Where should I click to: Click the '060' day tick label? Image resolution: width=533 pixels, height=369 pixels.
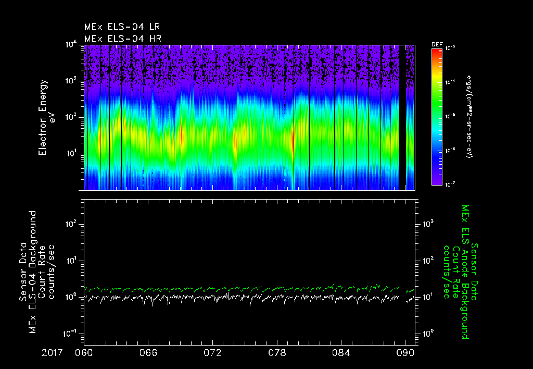click(x=84, y=353)
